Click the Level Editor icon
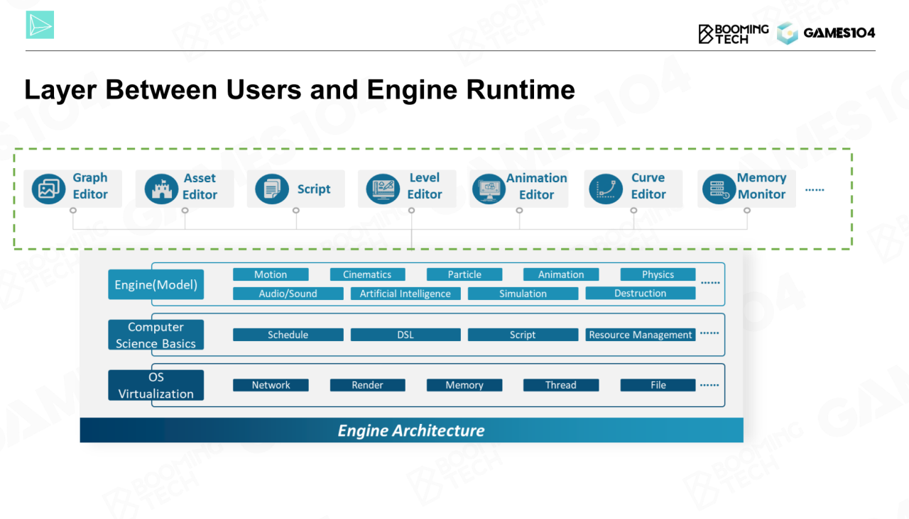This screenshot has height=519, width=909. 383,189
